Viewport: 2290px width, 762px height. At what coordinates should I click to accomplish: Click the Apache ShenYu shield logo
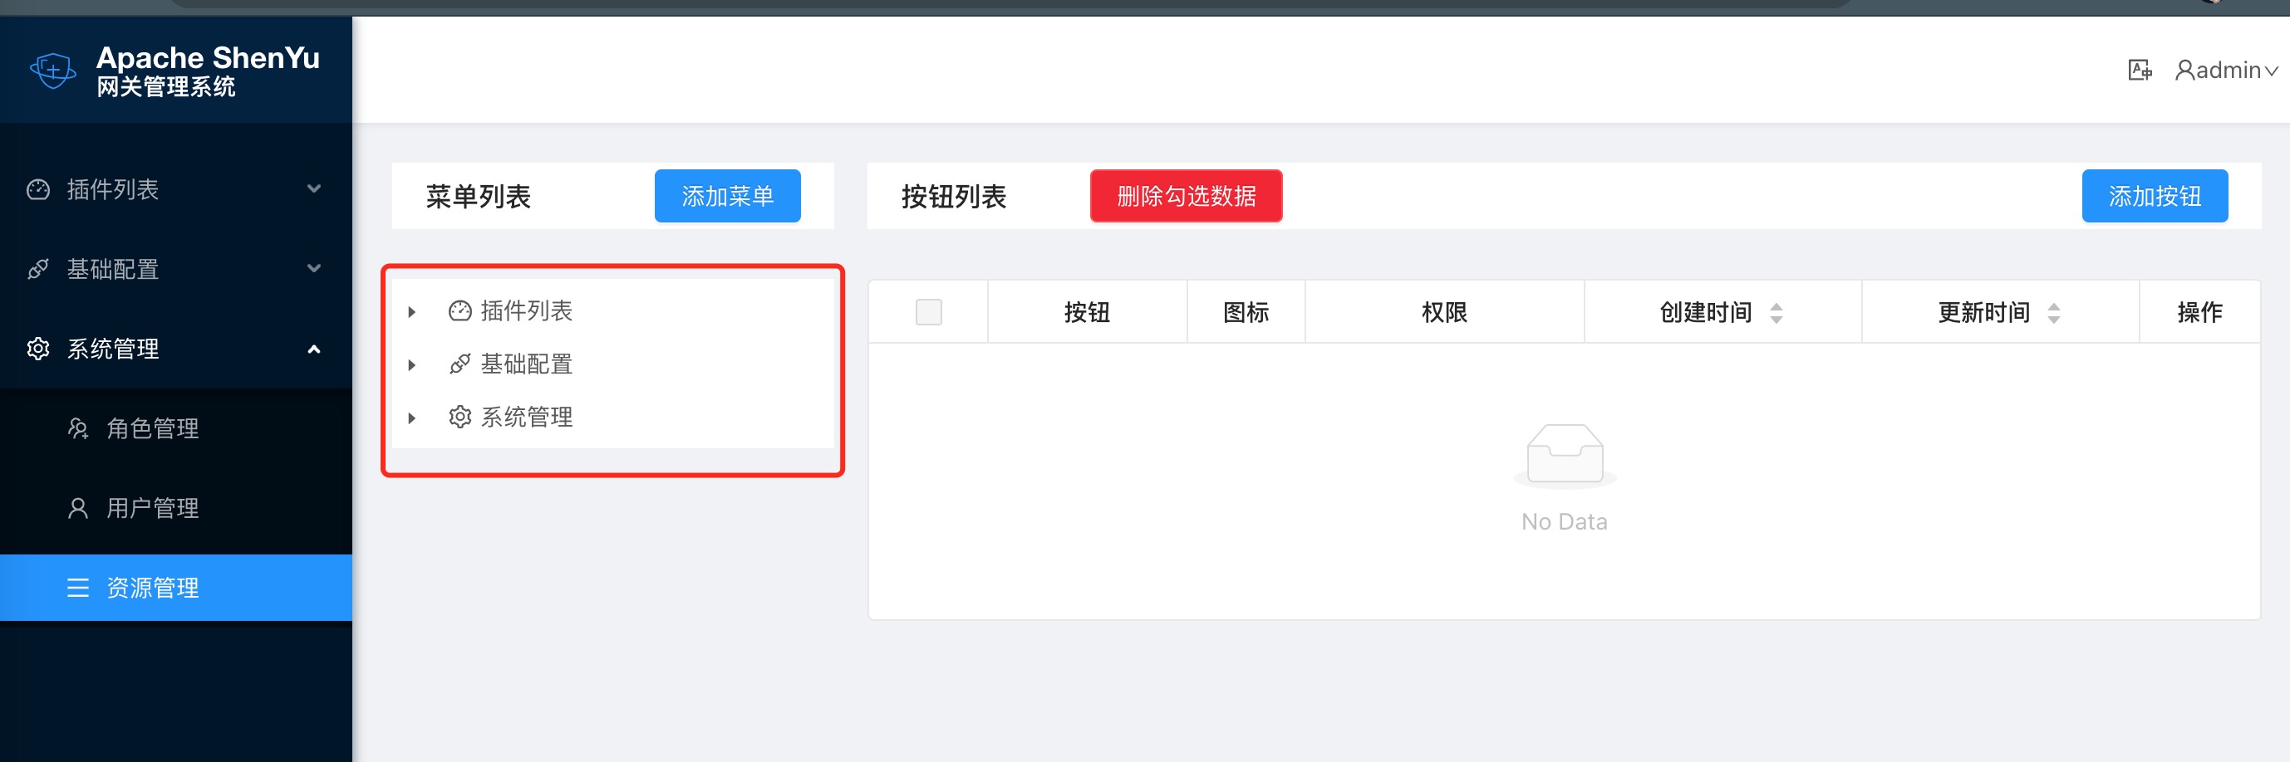[x=52, y=71]
